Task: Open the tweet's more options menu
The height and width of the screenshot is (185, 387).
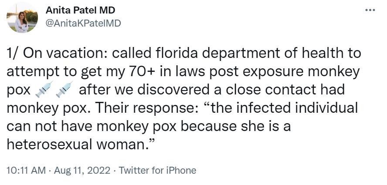Action: (370, 10)
